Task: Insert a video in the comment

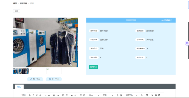Action: coord(159,95)
